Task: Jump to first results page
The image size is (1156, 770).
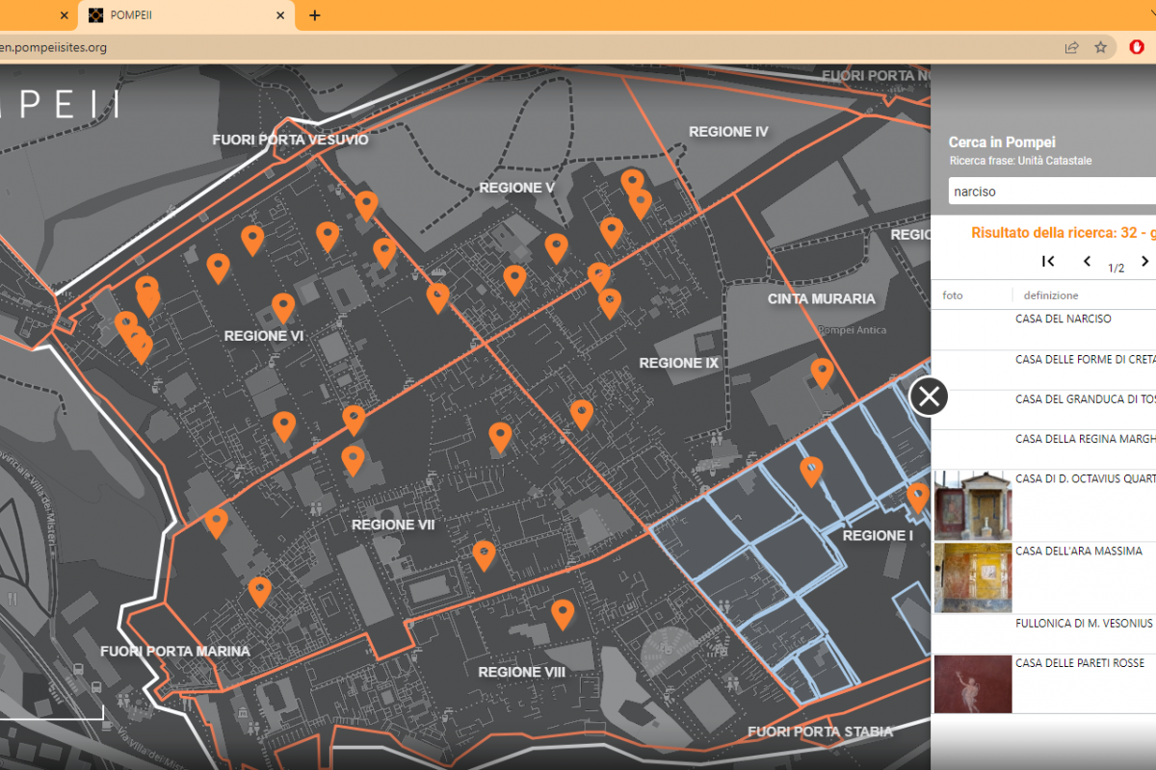Action: pyautogui.click(x=1049, y=261)
